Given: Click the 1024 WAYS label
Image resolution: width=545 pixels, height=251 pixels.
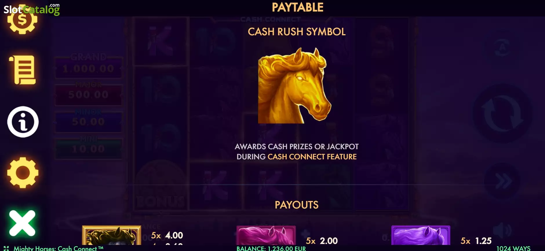Looking at the screenshot, I should tap(513, 248).
